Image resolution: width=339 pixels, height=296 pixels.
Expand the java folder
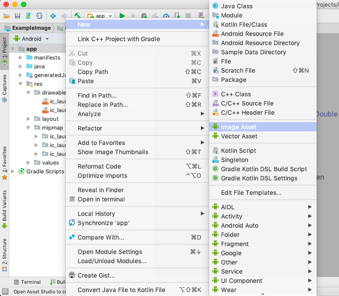[21, 66]
